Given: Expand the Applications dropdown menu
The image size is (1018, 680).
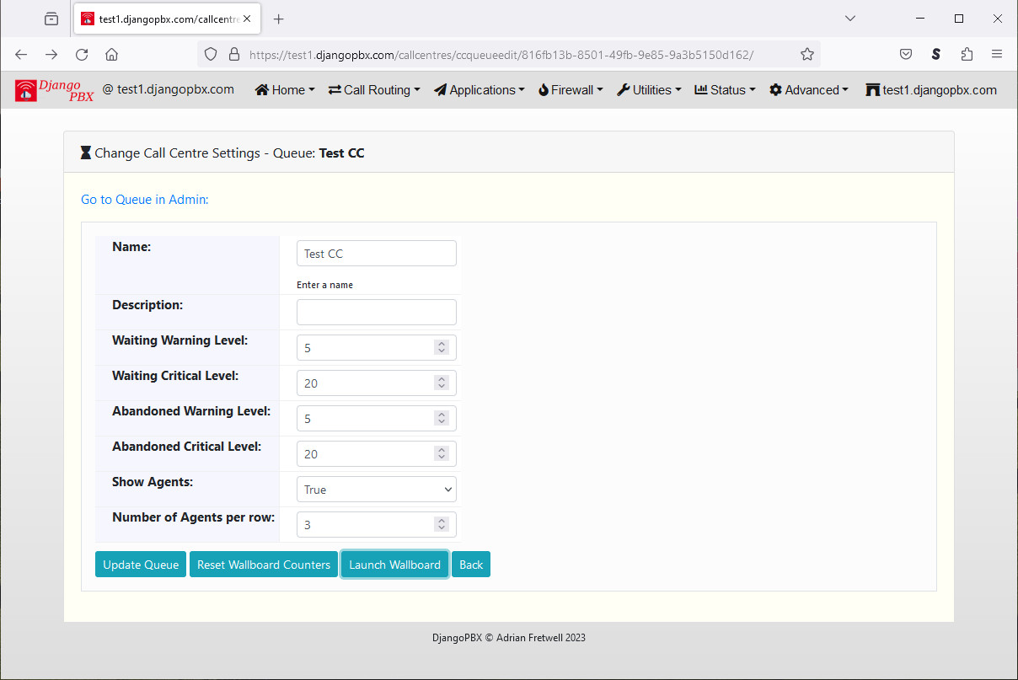Looking at the screenshot, I should (479, 90).
